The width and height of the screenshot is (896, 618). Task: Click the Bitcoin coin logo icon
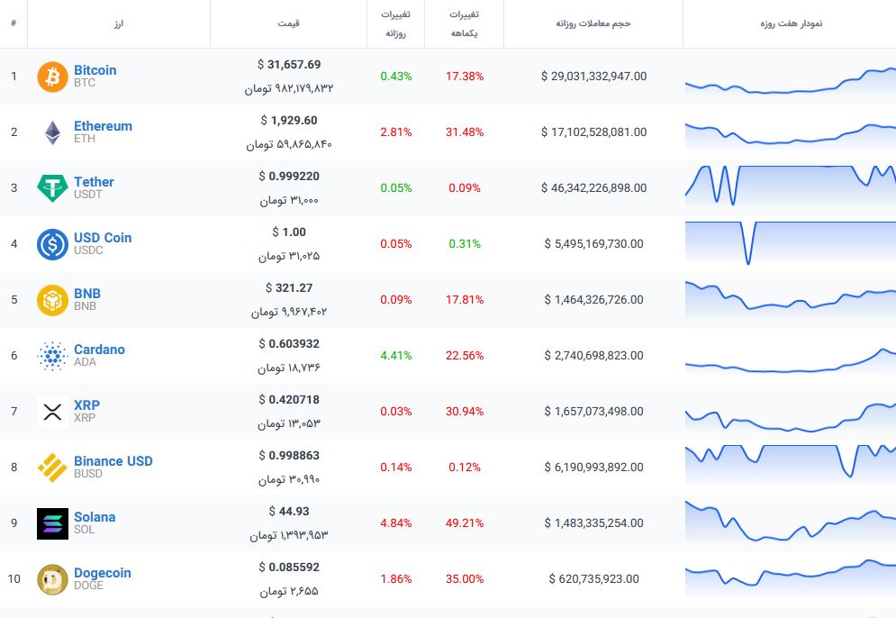click(x=52, y=77)
